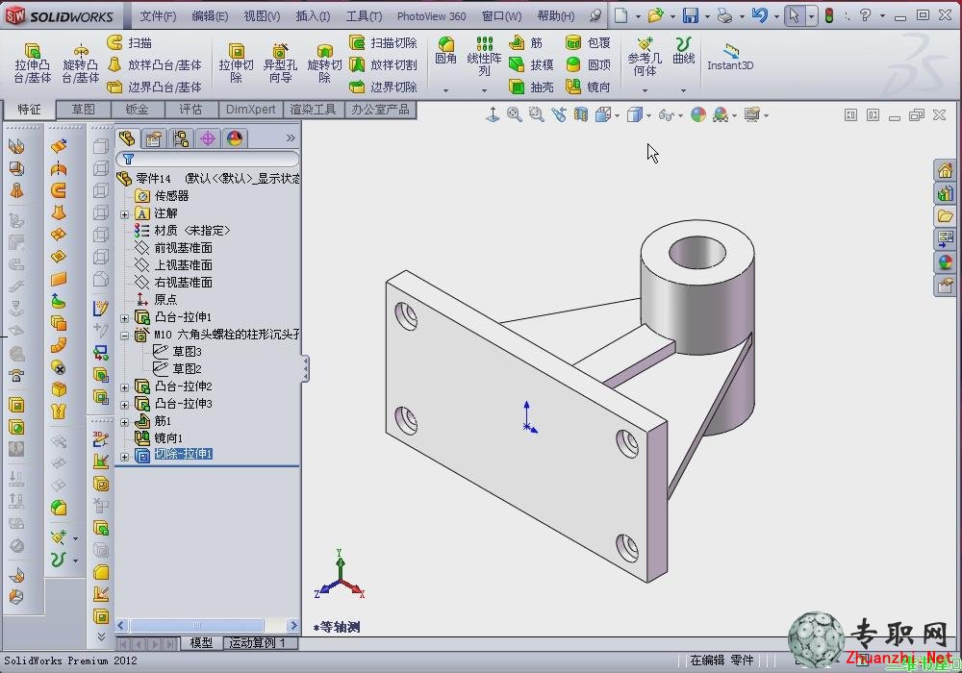The image size is (962, 673).
Task: Click Edit Appearance color ball icon
Action: click(698, 114)
